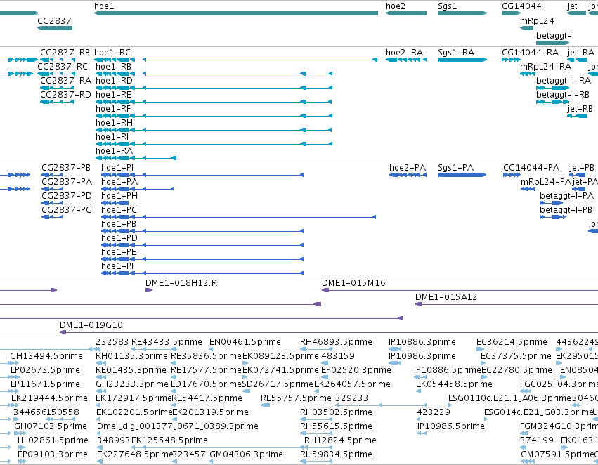The width and height of the screenshot is (598, 465).
Task: Select transcript hoe1-RB
Action: coord(214,74)
